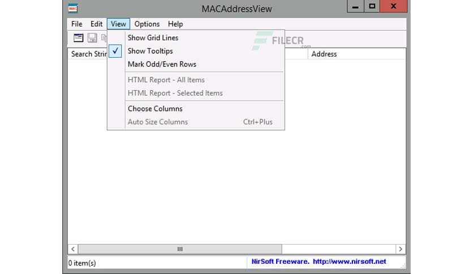Open HTML Report - All Items
Image resolution: width=473 pixels, height=274 pixels.
[x=196, y=80]
